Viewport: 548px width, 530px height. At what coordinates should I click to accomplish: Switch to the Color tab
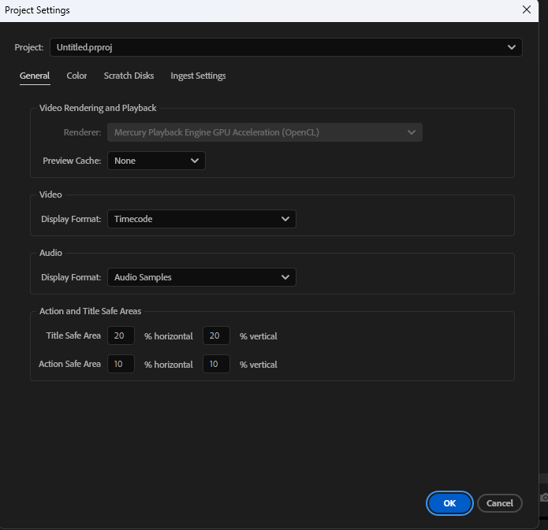point(76,76)
